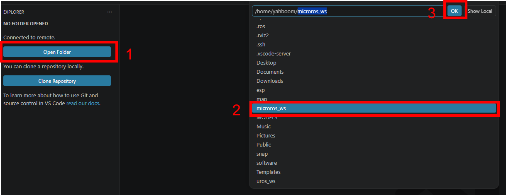Select the .ssh folder entry

pyautogui.click(x=374, y=44)
